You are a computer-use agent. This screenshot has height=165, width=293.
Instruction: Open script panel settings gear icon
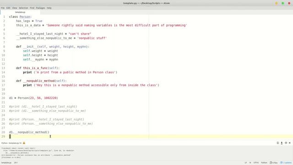[x=286, y=143]
